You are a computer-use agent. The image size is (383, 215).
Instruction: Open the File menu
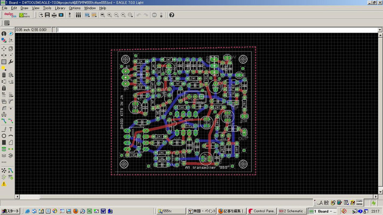click(x=4, y=8)
